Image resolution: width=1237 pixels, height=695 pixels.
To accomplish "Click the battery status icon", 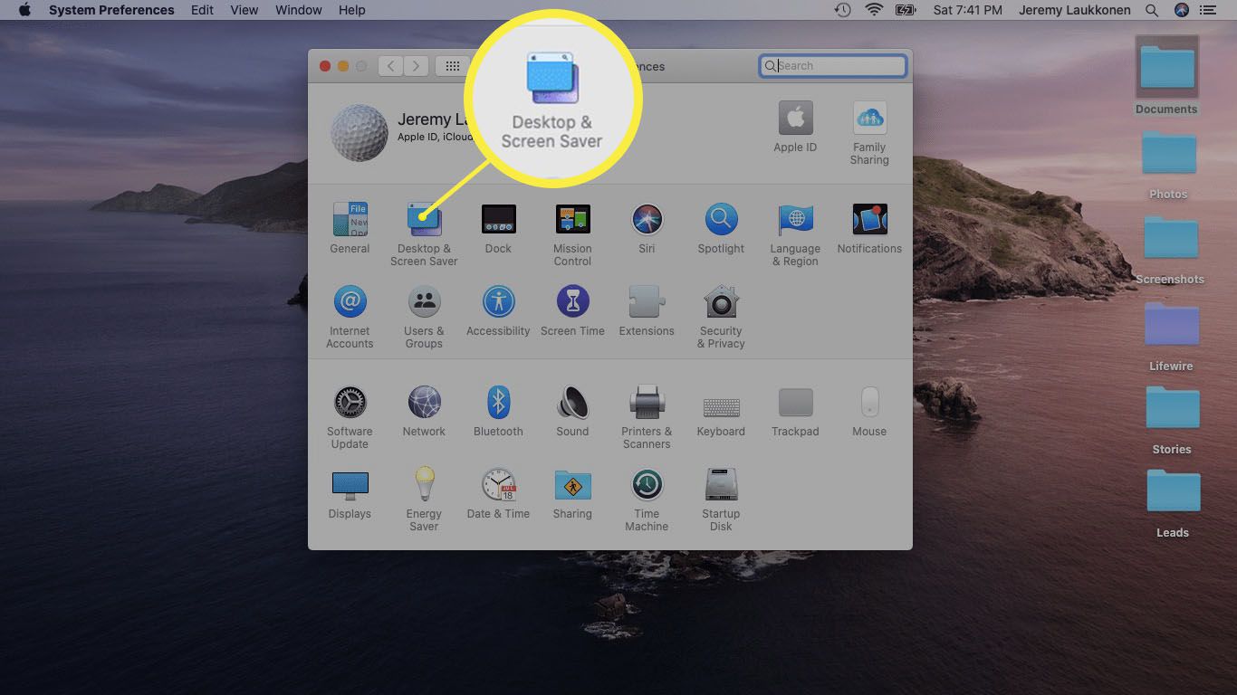I will pyautogui.click(x=906, y=10).
